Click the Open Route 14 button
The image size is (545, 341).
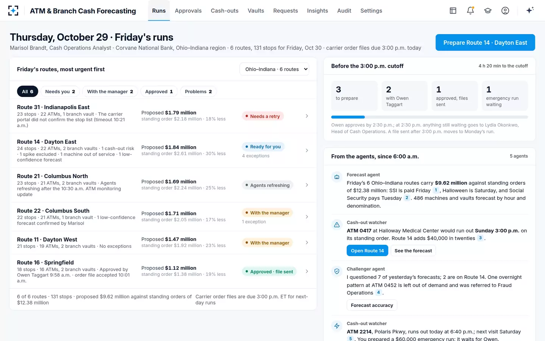click(x=367, y=251)
